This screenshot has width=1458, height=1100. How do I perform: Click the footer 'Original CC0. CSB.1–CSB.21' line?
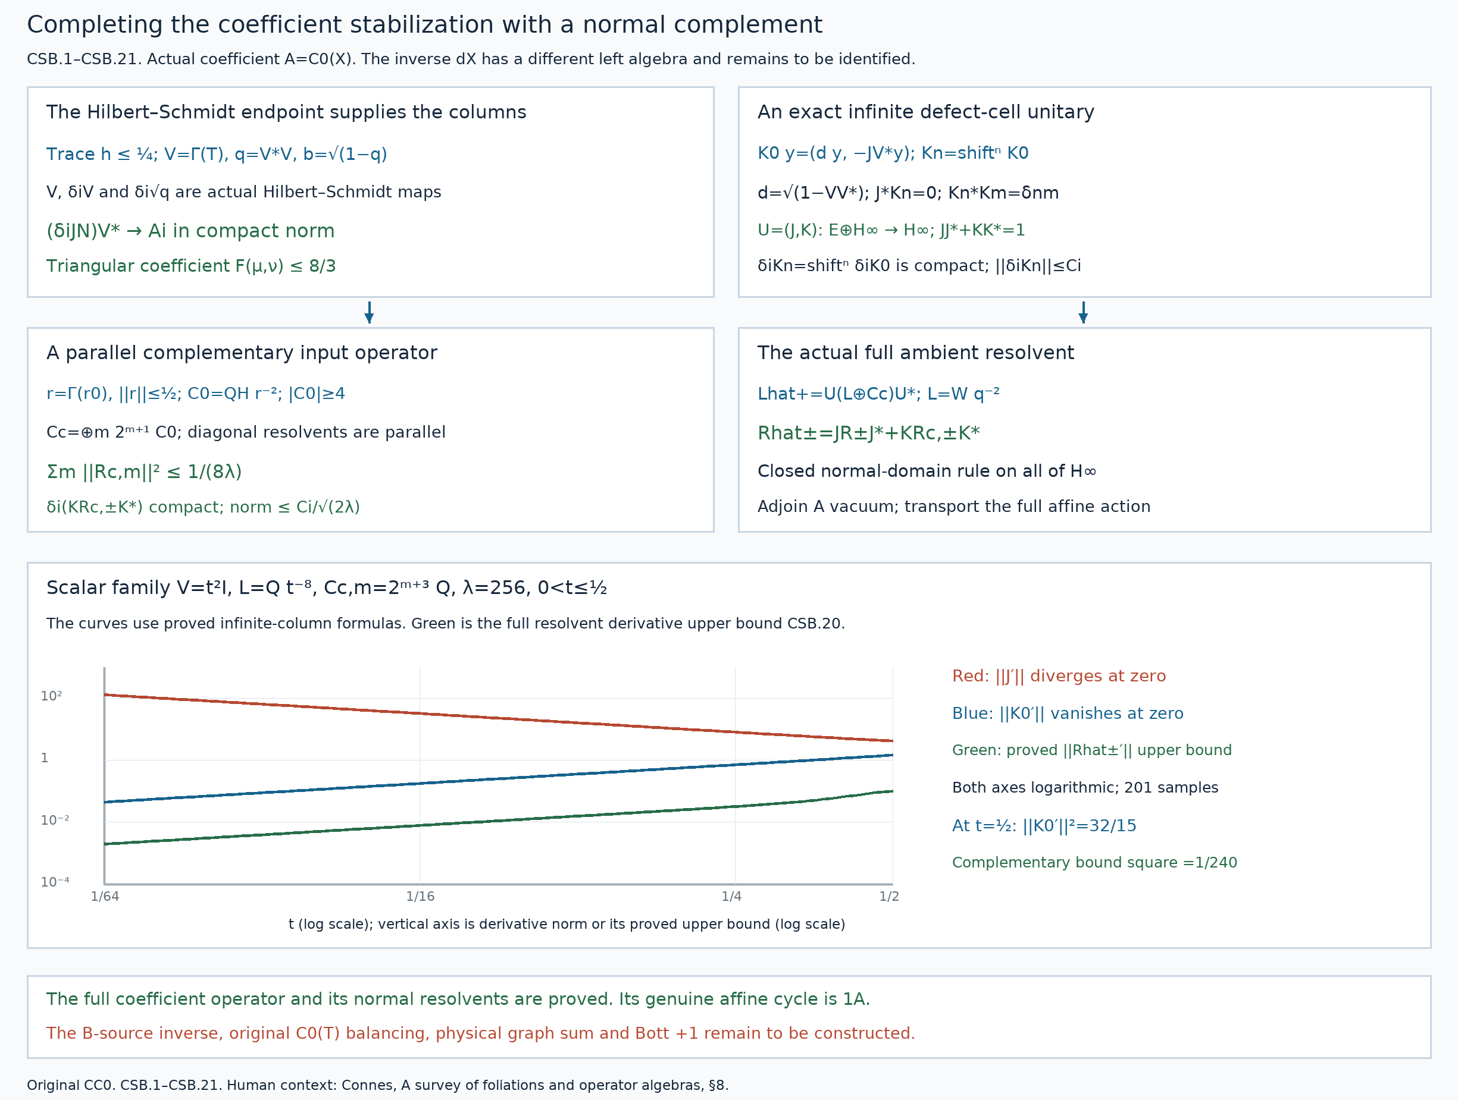point(378,1086)
